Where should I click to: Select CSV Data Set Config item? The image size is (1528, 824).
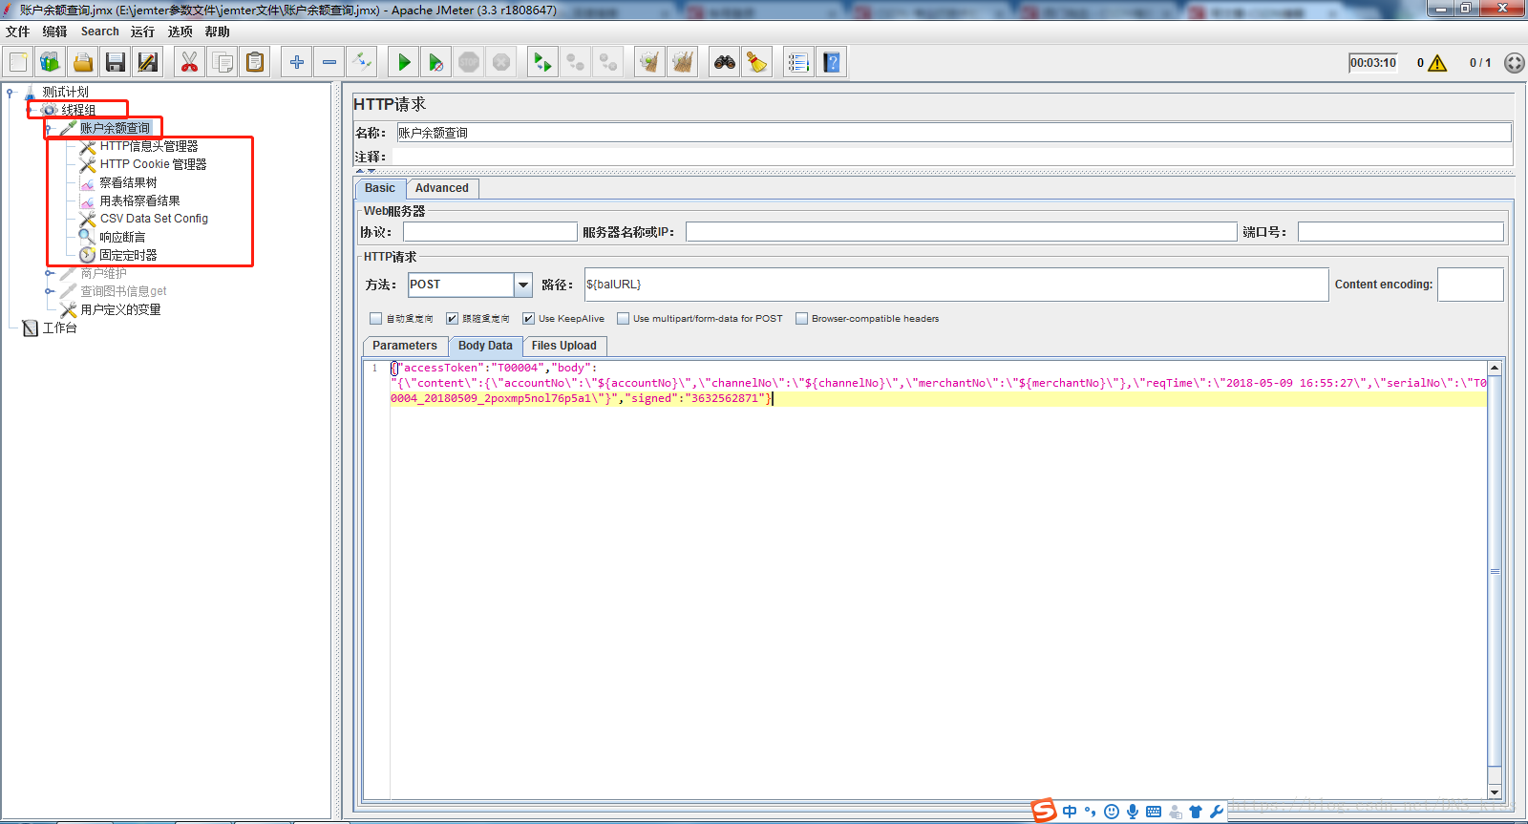[x=154, y=219]
